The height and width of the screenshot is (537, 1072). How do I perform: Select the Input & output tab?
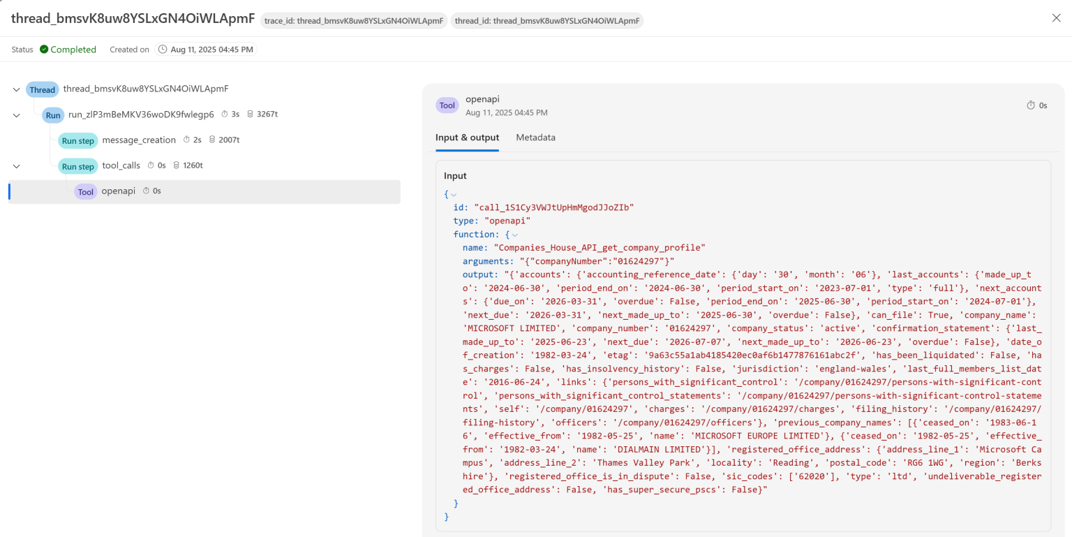pyautogui.click(x=467, y=138)
